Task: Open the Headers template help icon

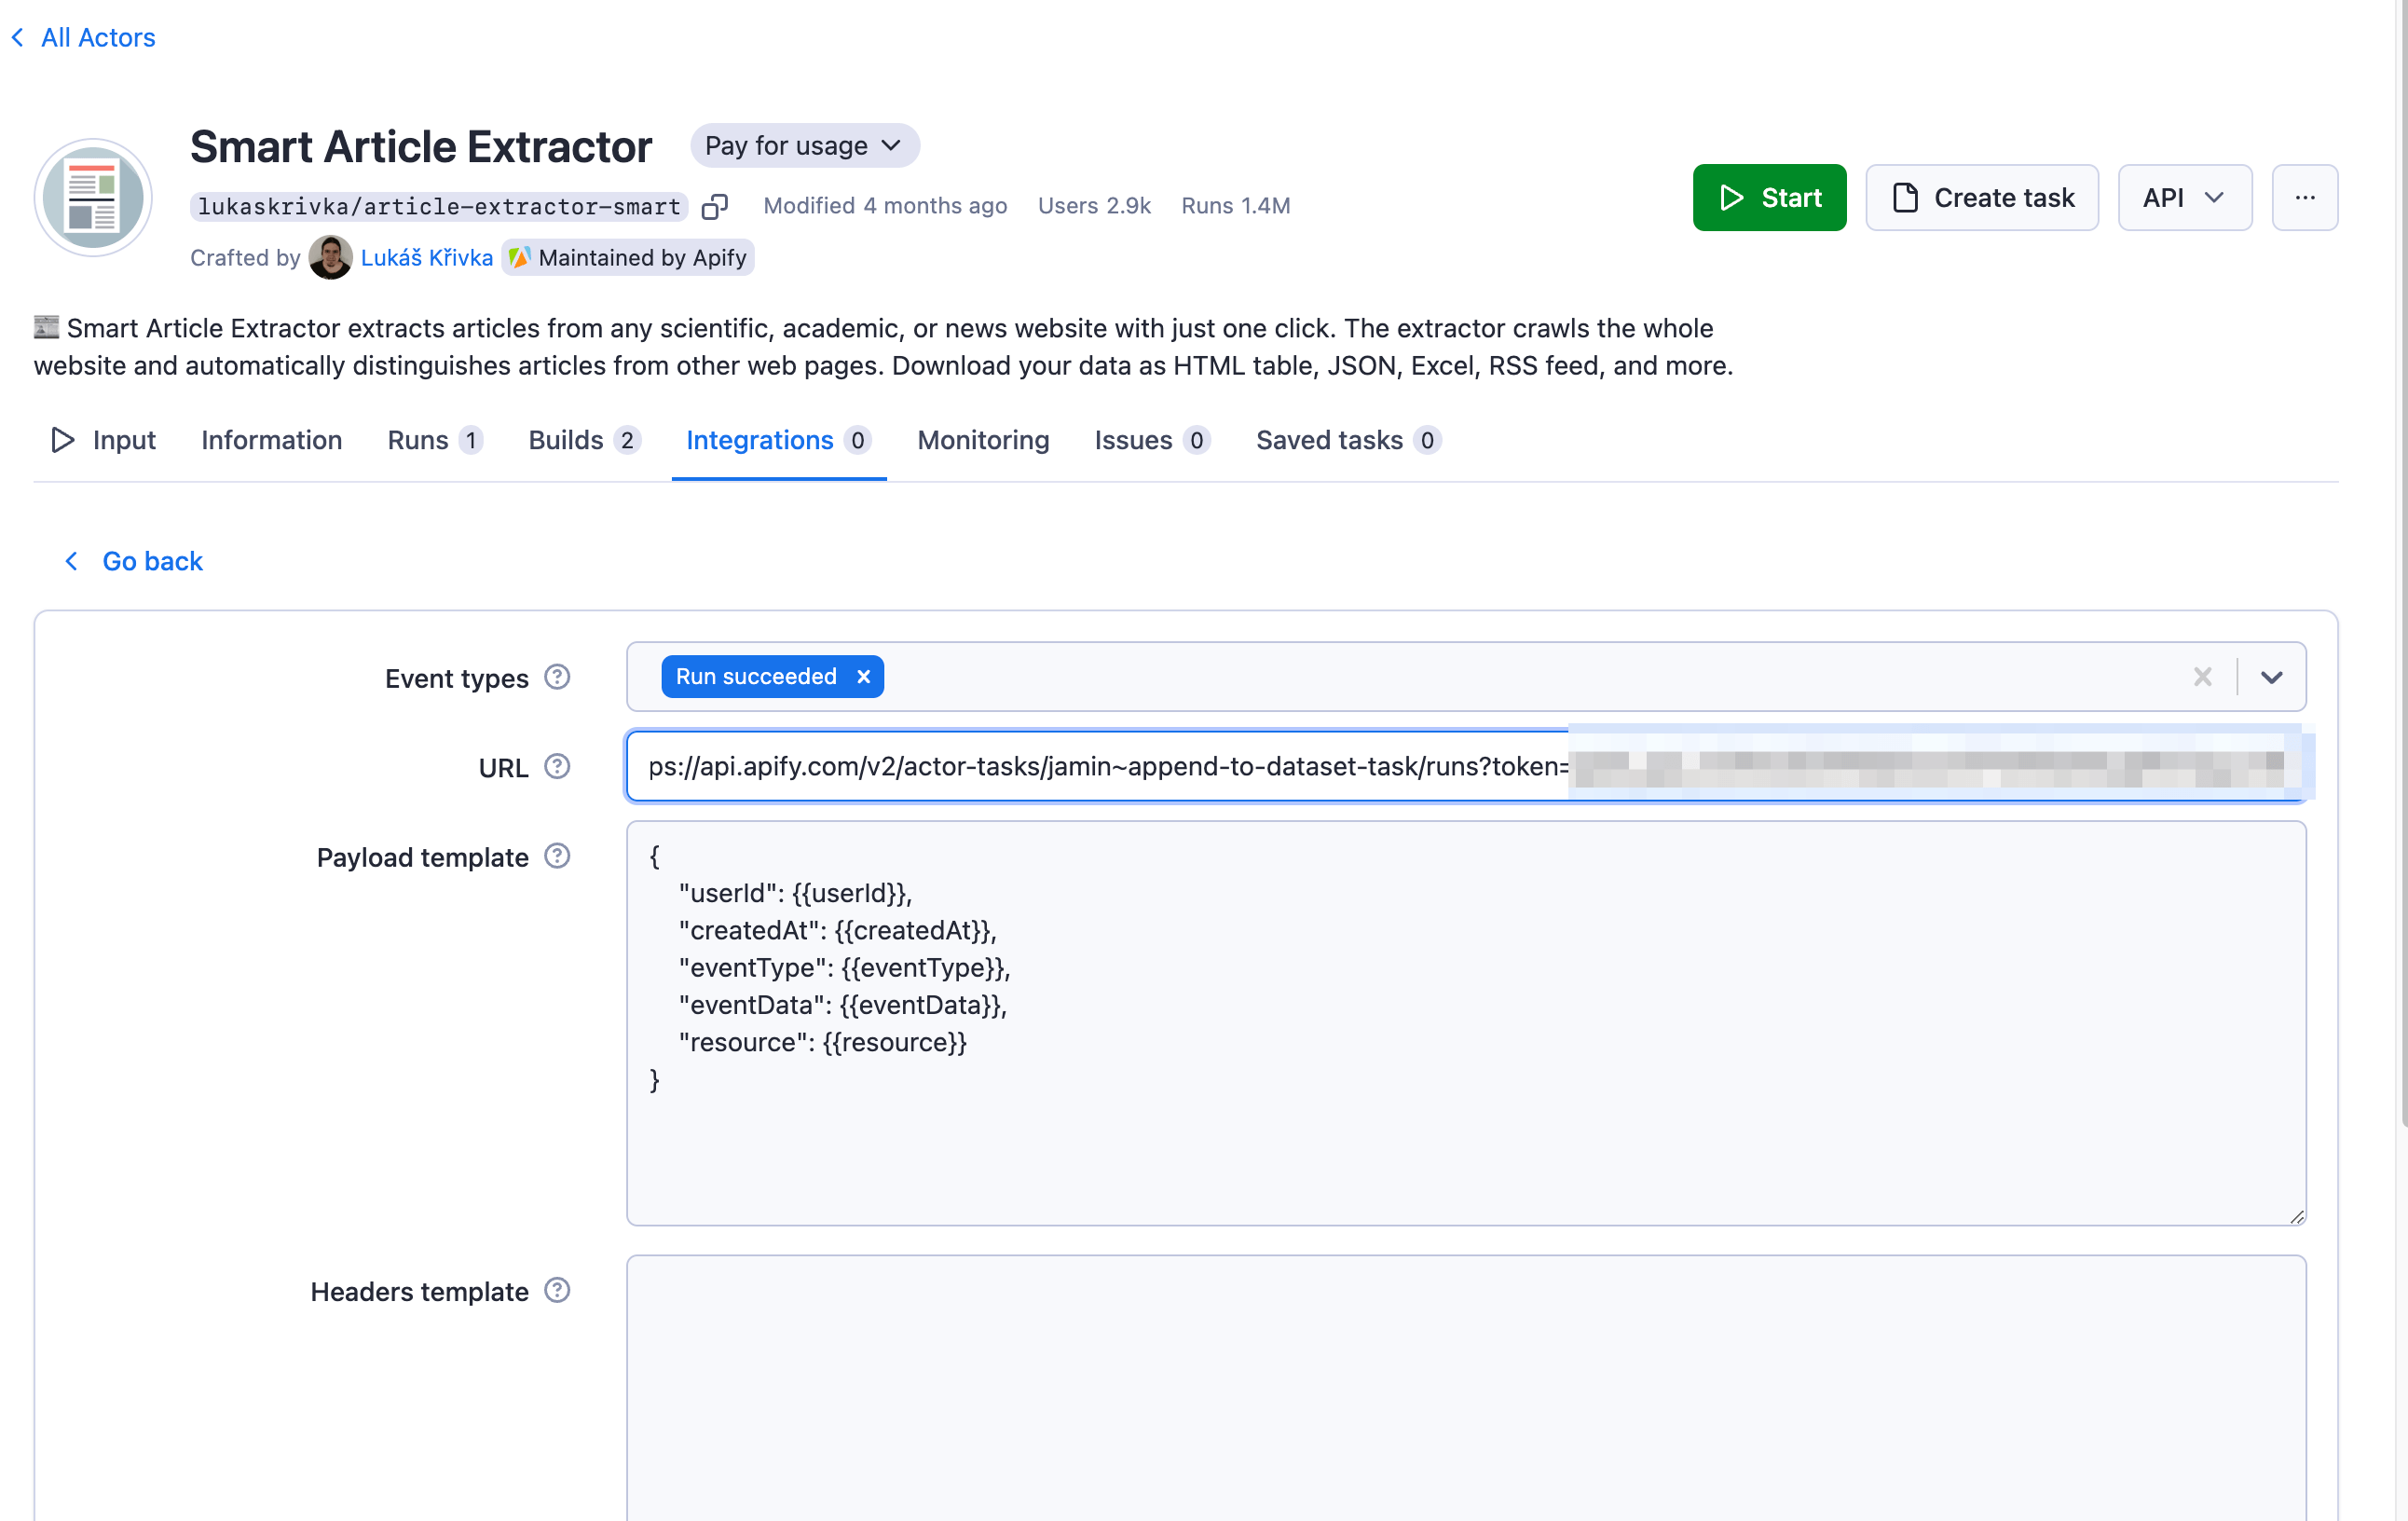Action: (x=557, y=1291)
